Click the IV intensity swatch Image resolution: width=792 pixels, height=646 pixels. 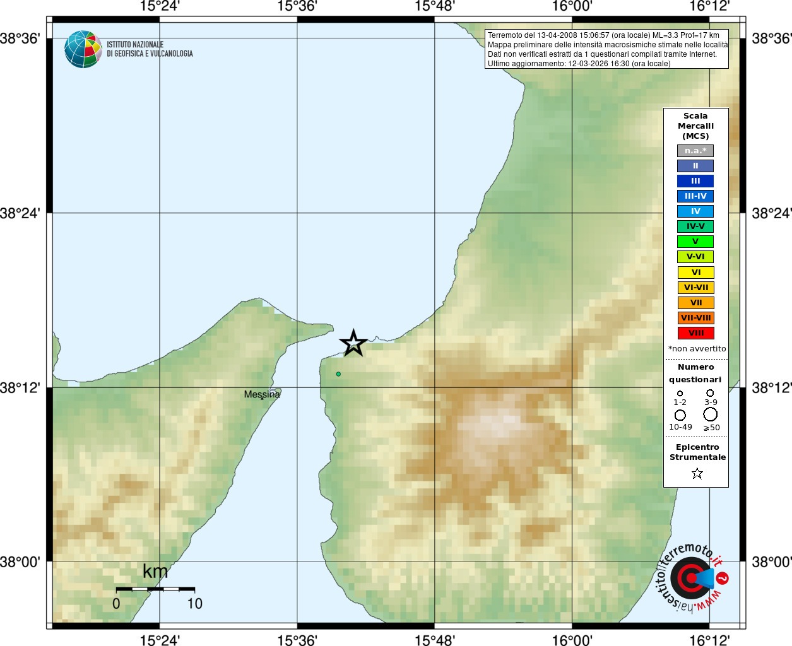(x=695, y=211)
